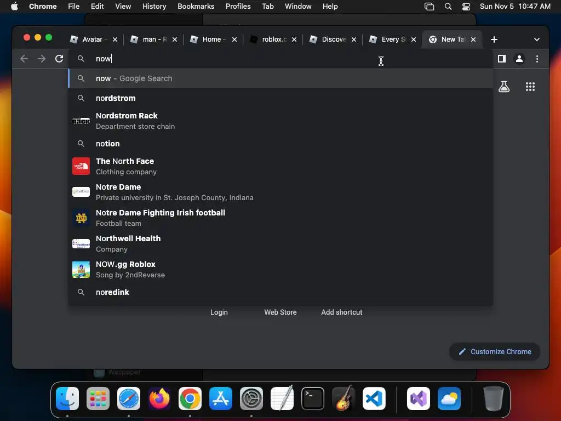
Task: Open Spotlight search in menu bar
Action: click(448, 7)
